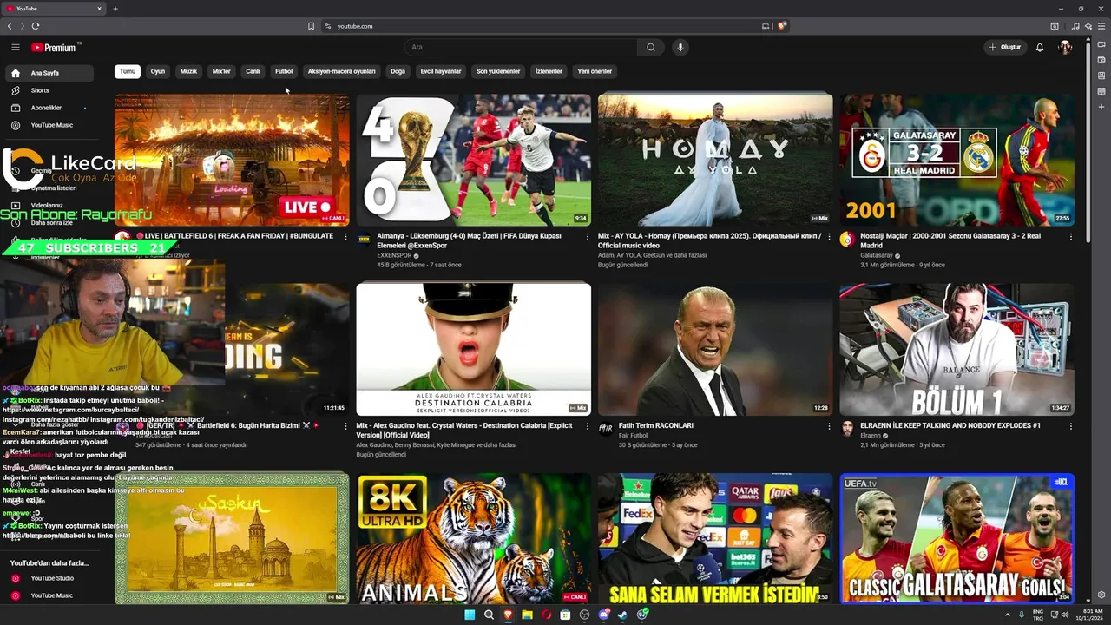Go back with the browser back arrow

(x=10, y=26)
